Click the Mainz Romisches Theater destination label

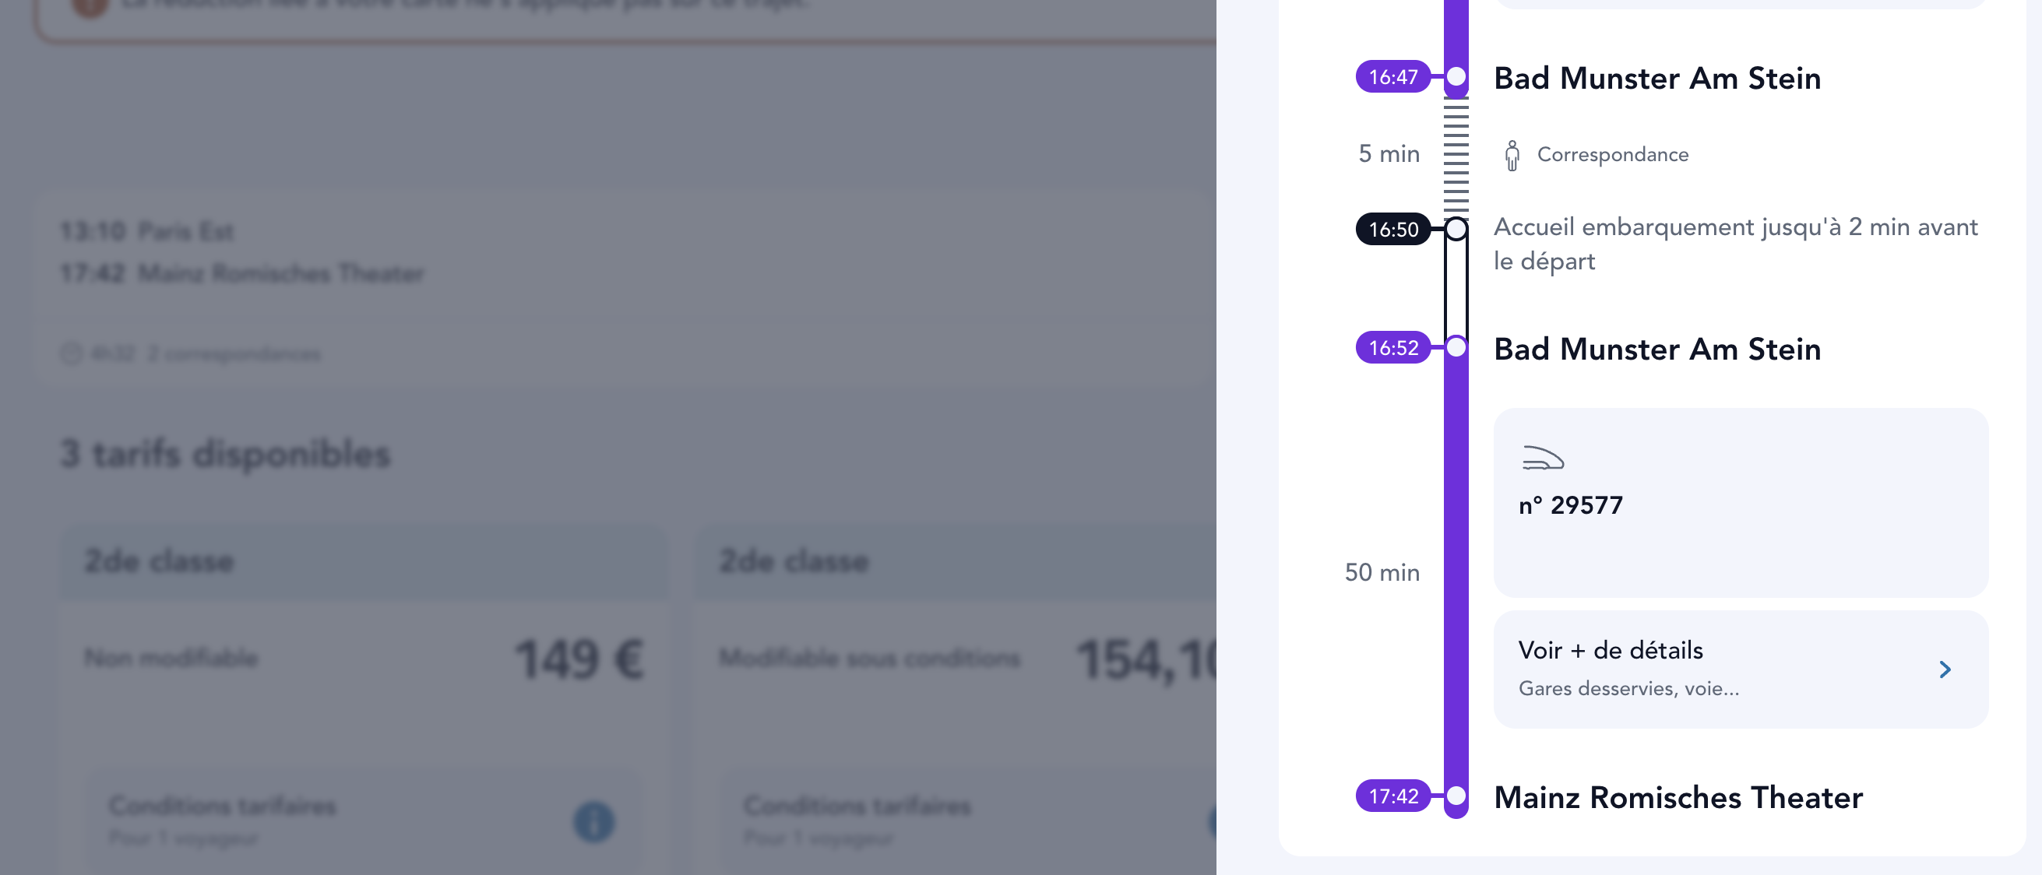point(1678,797)
